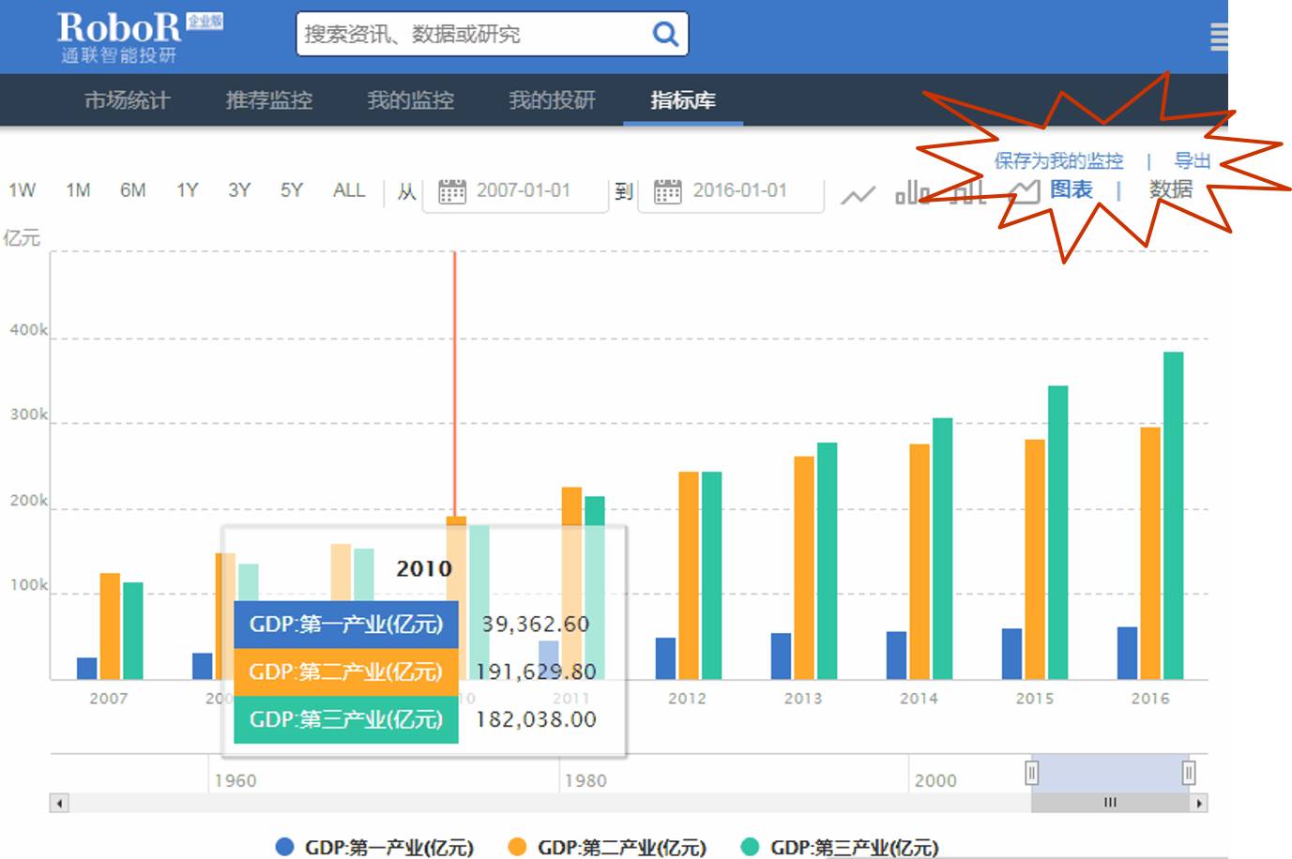Screen dimensions: 1292x859
Task: Toggle GDP:第二产业 legend series
Action: tap(607, 847)
